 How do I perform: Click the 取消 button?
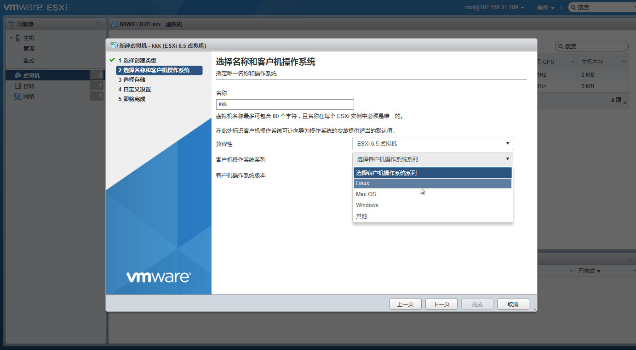(513, 304)
